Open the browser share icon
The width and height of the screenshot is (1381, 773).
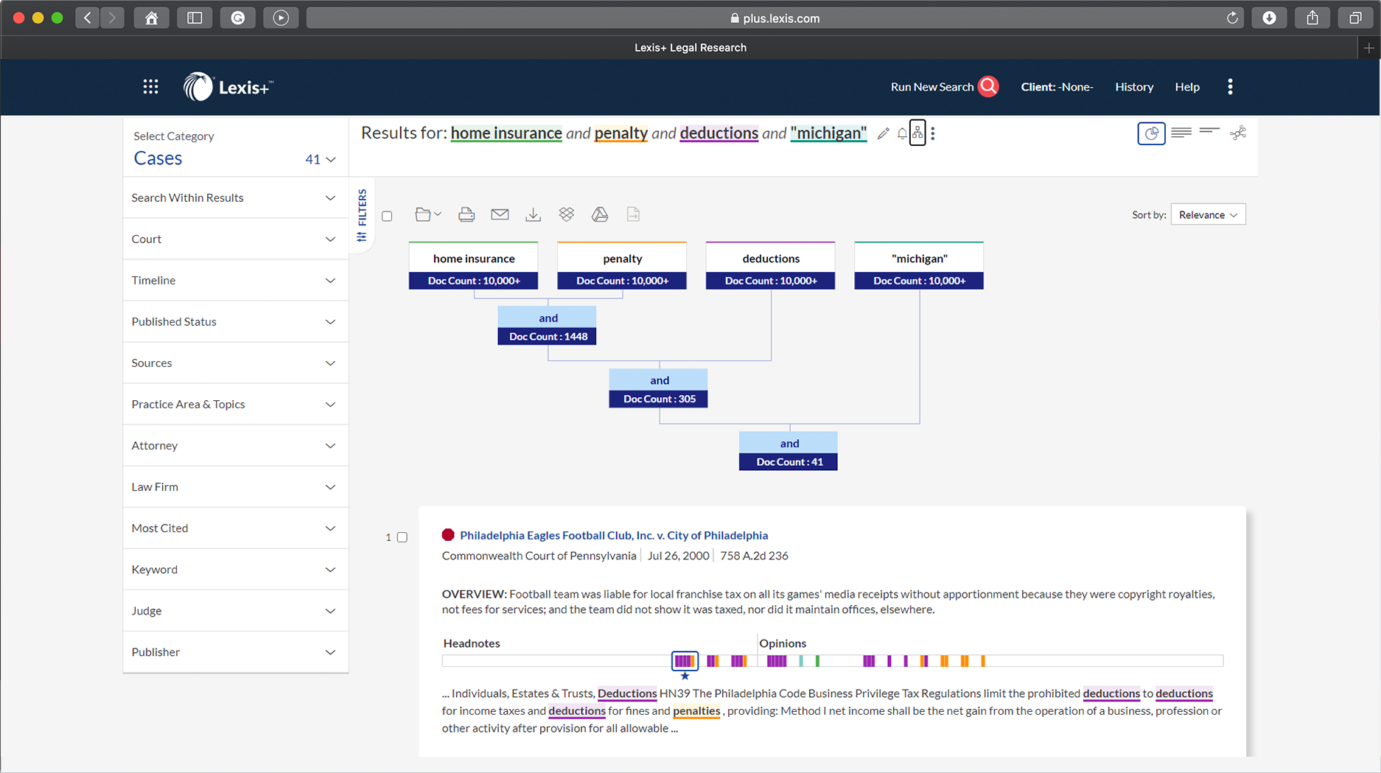coord(1312,18)
